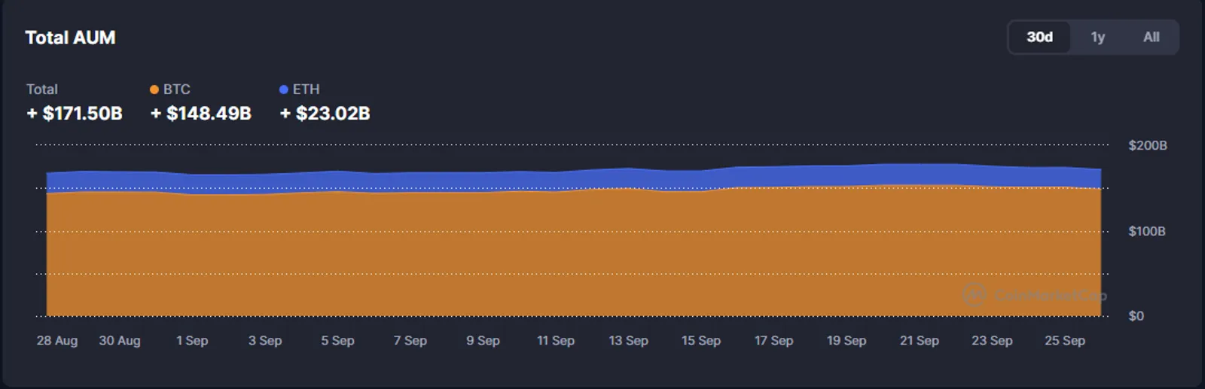This screenshot has height=389, width=1205.
Task: Click the orange BTC legend dot
Action: 154,90
